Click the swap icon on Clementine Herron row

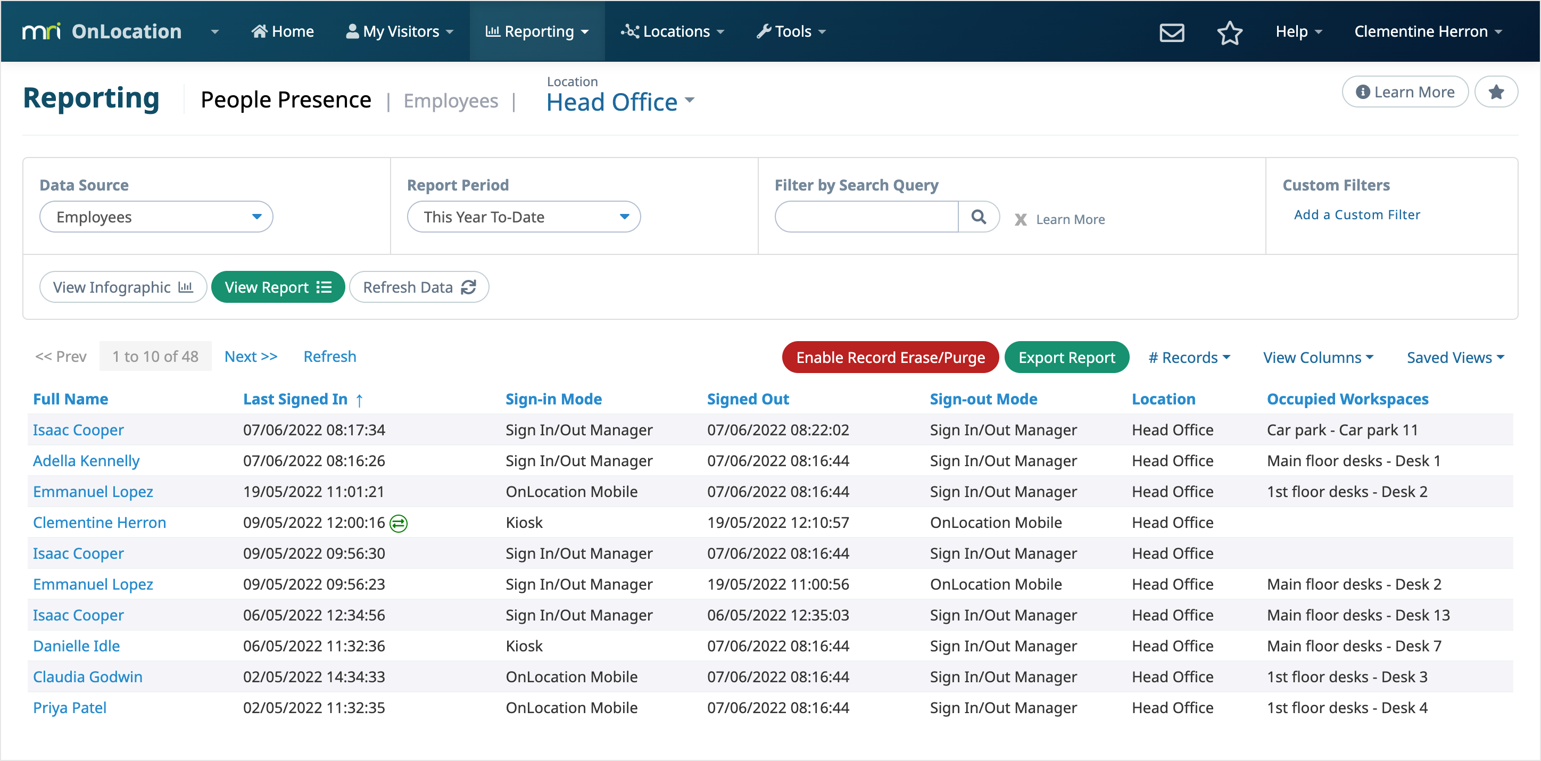(399, 524)
